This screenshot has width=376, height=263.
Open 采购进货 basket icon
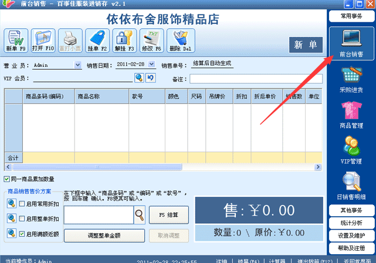click(351, 80)
